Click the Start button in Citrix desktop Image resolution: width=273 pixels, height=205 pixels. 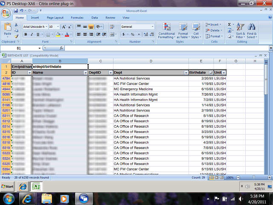coord(8,187)
